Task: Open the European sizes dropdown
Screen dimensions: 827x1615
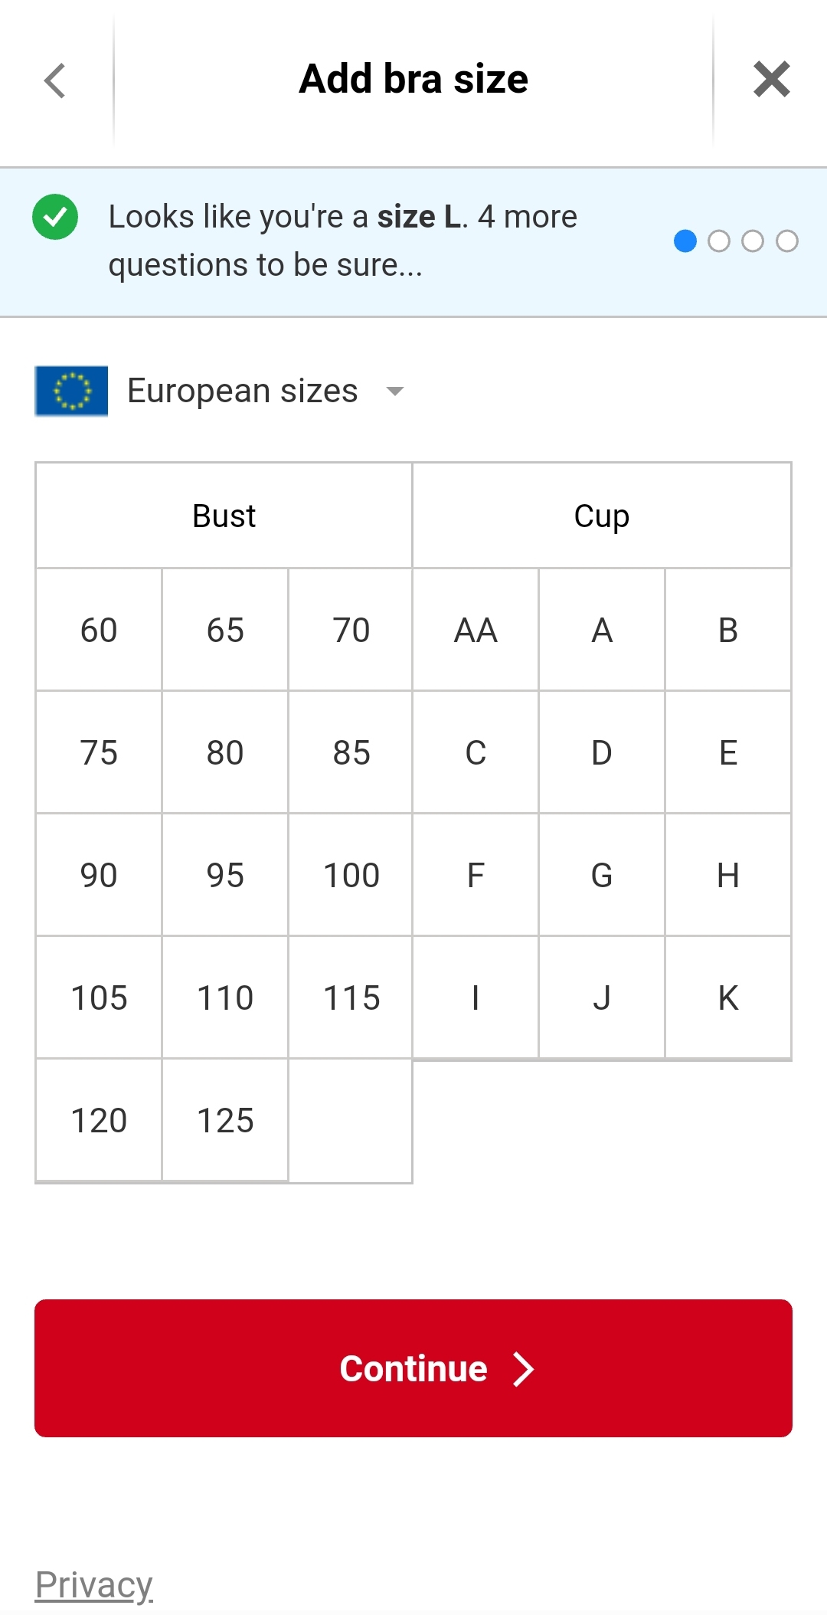Action: pos(242,391)
